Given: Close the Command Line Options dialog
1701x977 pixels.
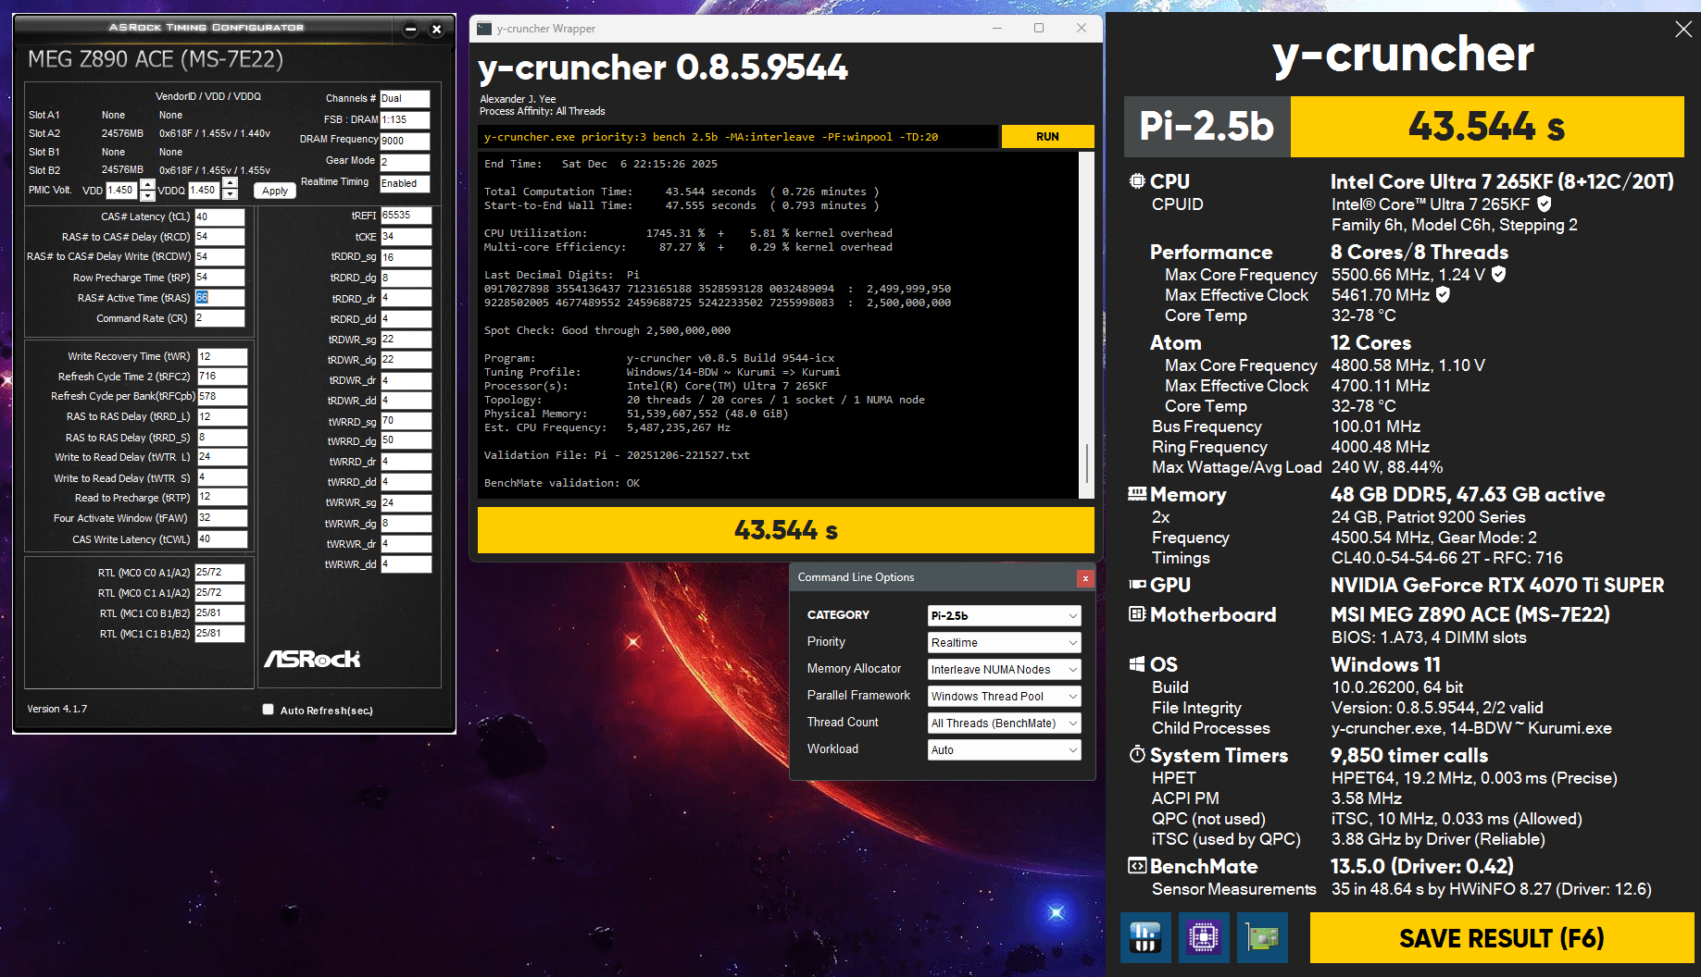Looking at the screenshot, I should click(x=1085, y=578).
